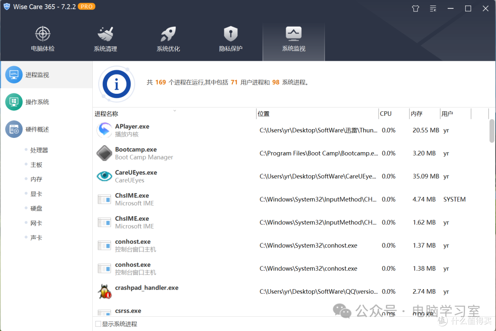Switch to 系统优化 system tuneup tab
Screen dimensions: 496x331
(x=168, y=39)
